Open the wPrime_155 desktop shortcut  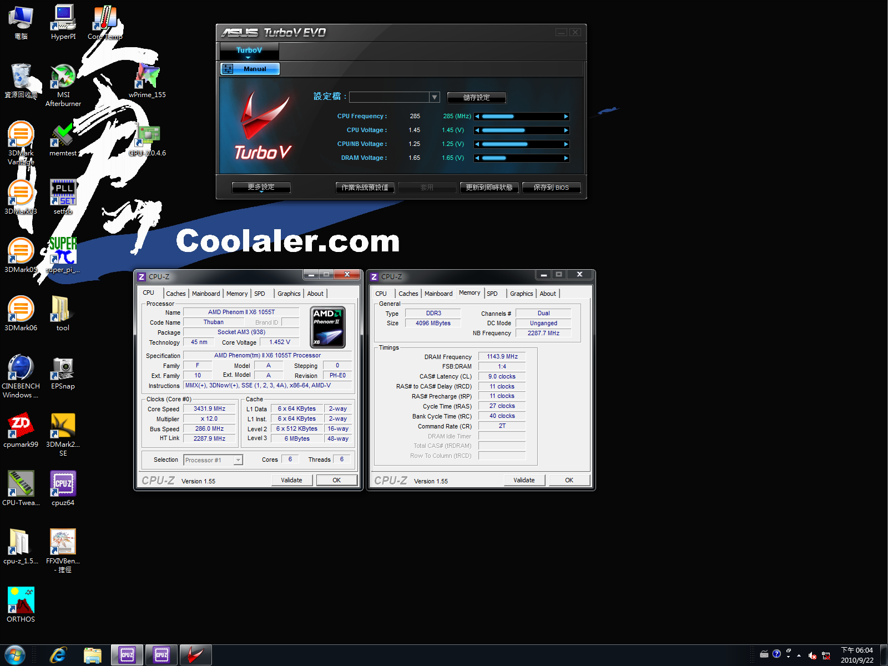147,80
